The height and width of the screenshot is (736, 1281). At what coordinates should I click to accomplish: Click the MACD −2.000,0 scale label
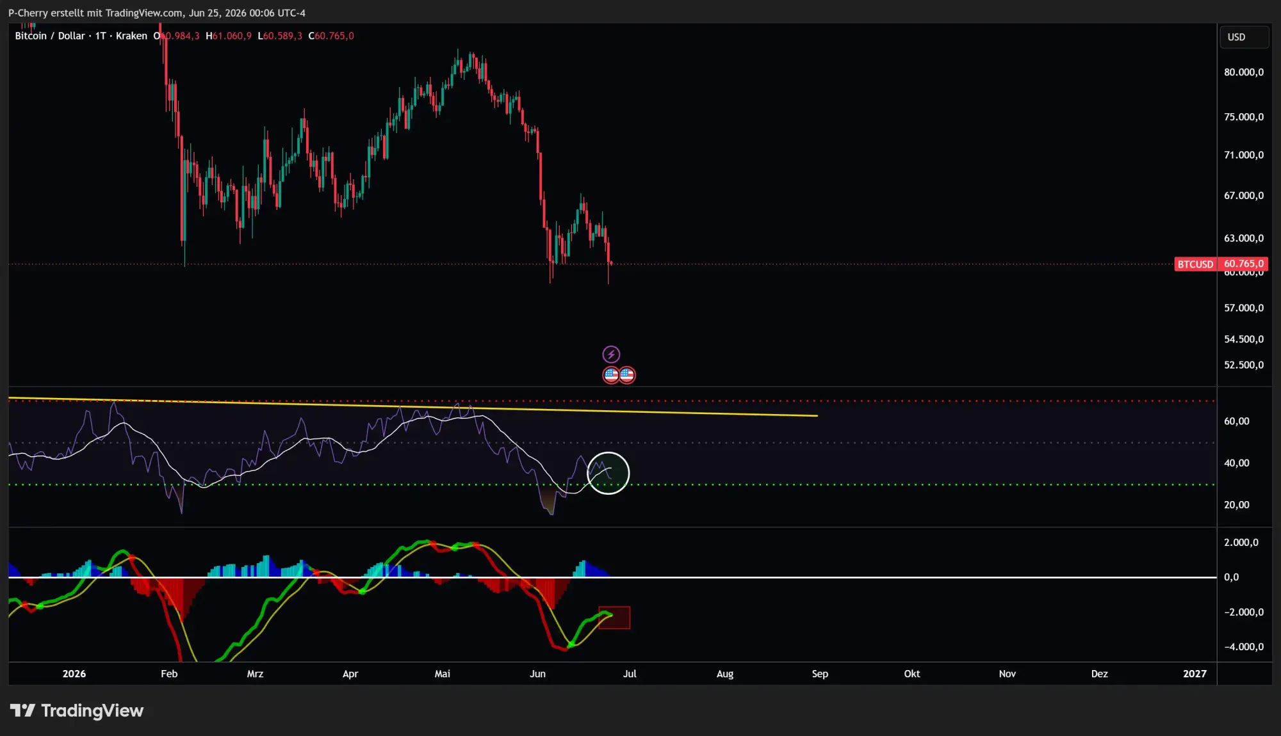(x=1244, y=612)
